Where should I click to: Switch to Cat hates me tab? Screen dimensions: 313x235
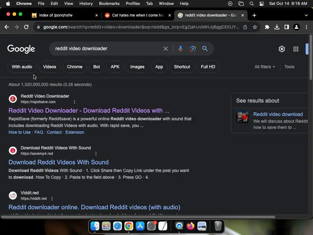(138, 15)
